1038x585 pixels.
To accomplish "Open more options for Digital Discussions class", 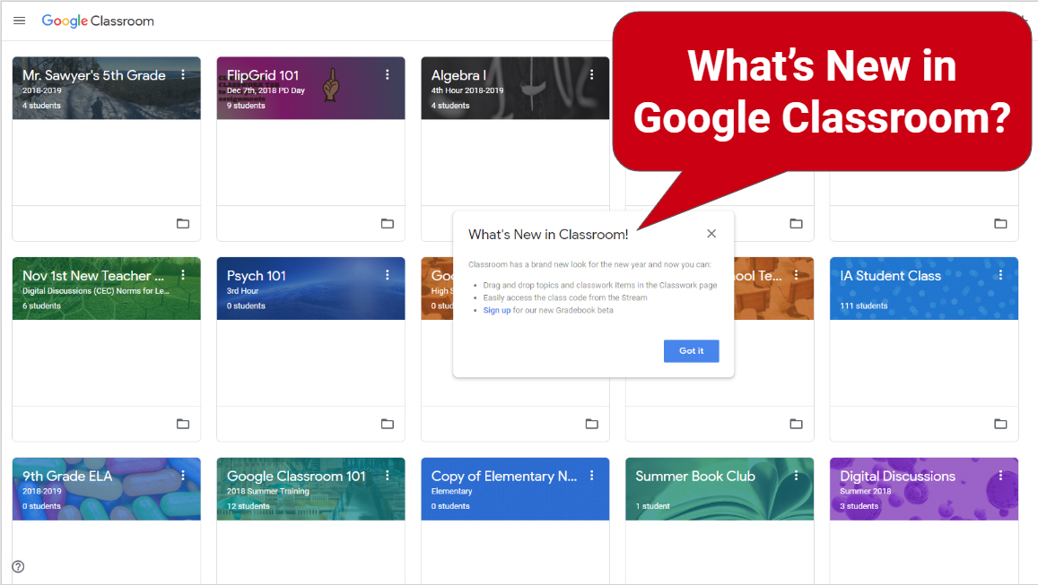I will 1000,476.
